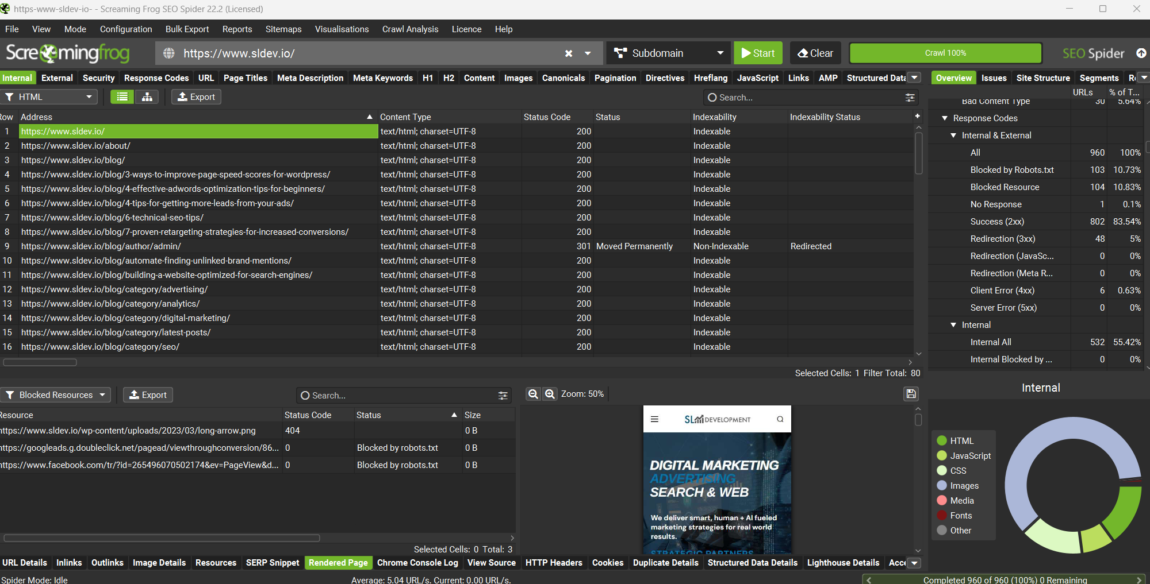Open the Bulk Export menu
Viewport: 1150px width, 584px height.
[x=187, y=29]
